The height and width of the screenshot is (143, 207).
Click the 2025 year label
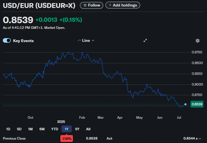(61, 122)
